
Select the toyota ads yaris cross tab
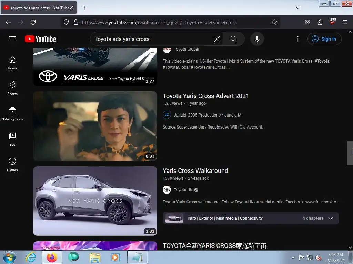coord(39,8)
